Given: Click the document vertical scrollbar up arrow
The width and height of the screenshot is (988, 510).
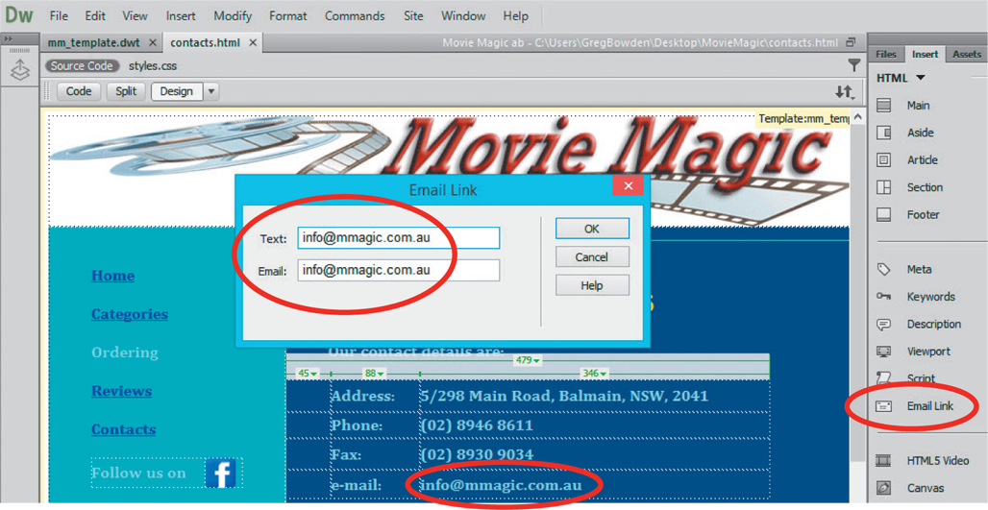Looking at the screenshot, I should click(857, 117).
